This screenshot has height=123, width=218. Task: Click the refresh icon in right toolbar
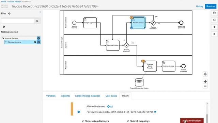(x=214, y=20)
